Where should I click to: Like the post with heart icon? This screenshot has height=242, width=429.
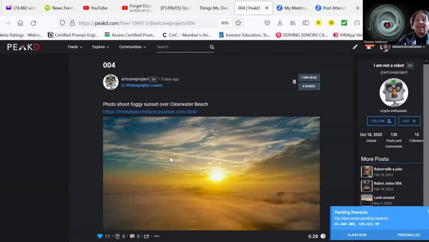100,236
